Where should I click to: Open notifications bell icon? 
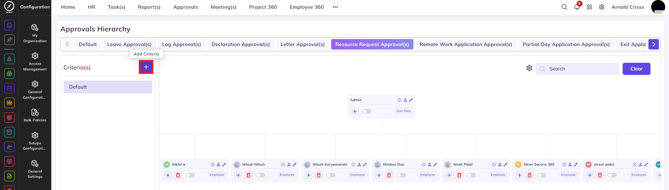[x=577, y=7]
